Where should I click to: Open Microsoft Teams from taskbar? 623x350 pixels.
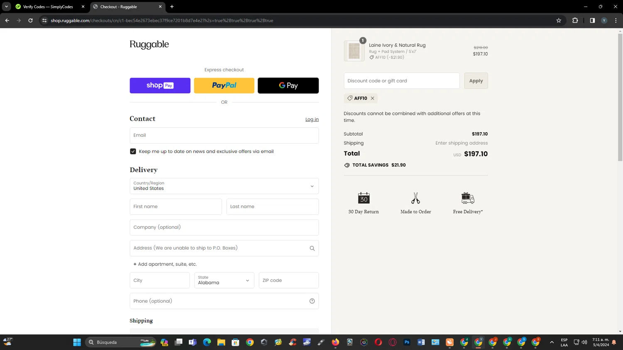(x=193, y=342)
